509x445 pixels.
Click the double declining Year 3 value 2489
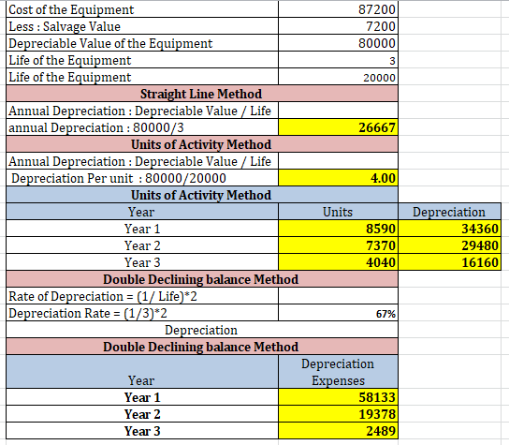[x=338, y=431]
